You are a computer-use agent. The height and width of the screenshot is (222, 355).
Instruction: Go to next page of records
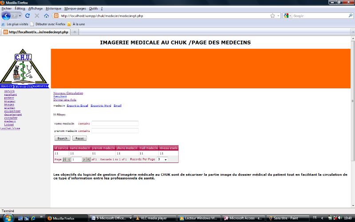click(x=84, y=159)
